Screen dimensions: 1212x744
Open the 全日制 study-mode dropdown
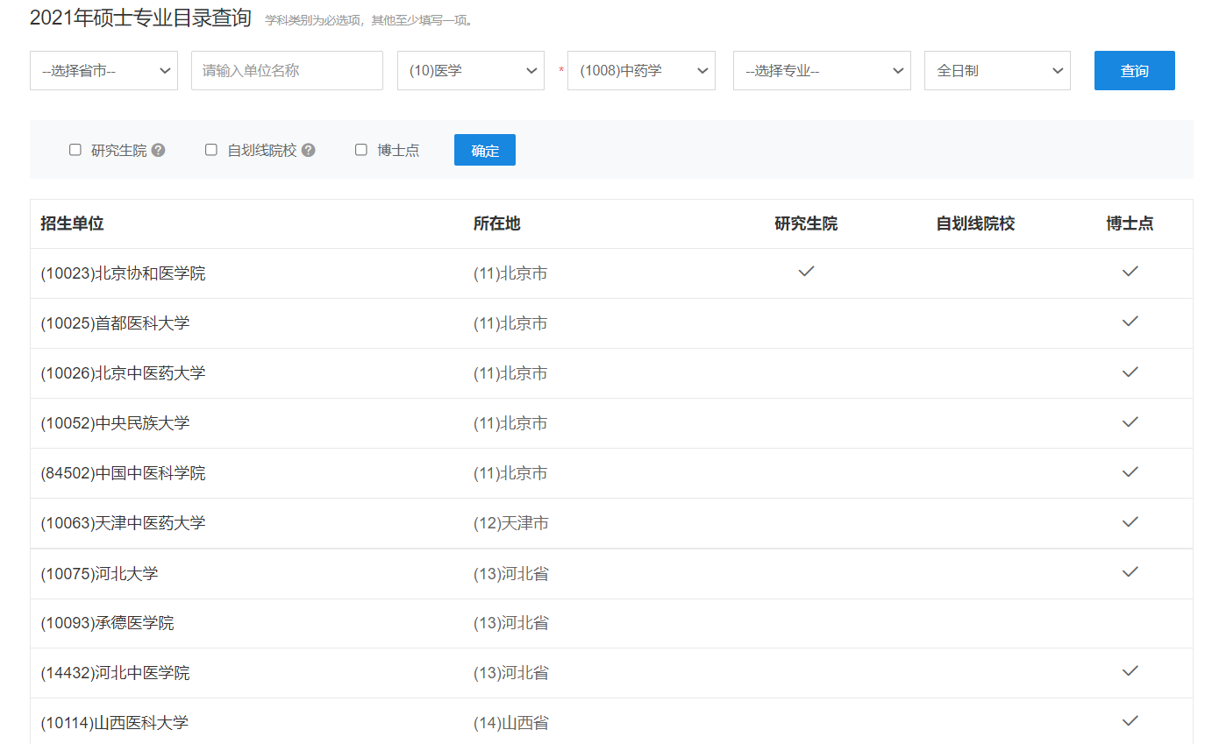pos(996,70)
